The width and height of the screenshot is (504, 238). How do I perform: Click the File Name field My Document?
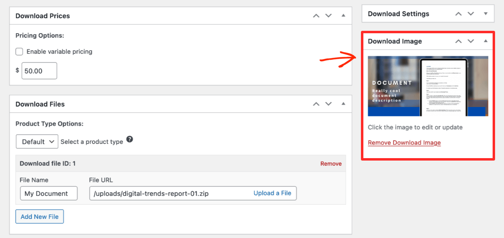[x=48, y=193]
